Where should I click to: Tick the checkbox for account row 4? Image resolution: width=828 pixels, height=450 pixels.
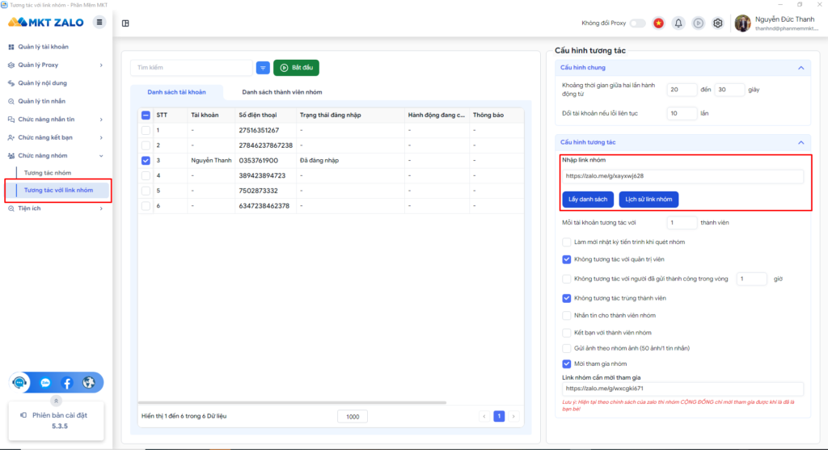coord(146,175)
